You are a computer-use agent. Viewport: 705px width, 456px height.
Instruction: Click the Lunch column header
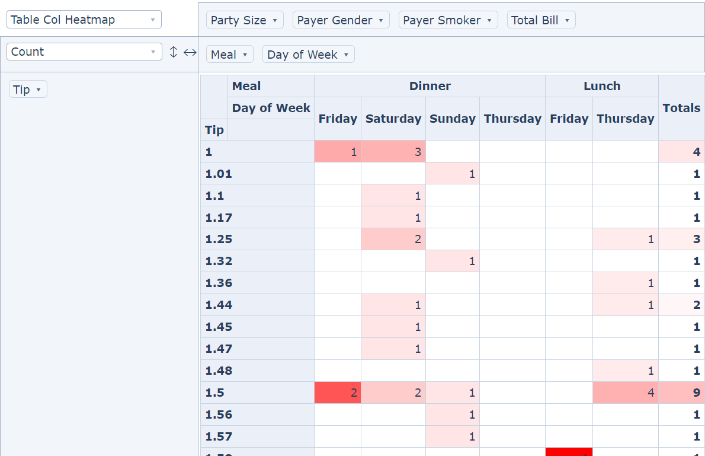coord(601,86)
